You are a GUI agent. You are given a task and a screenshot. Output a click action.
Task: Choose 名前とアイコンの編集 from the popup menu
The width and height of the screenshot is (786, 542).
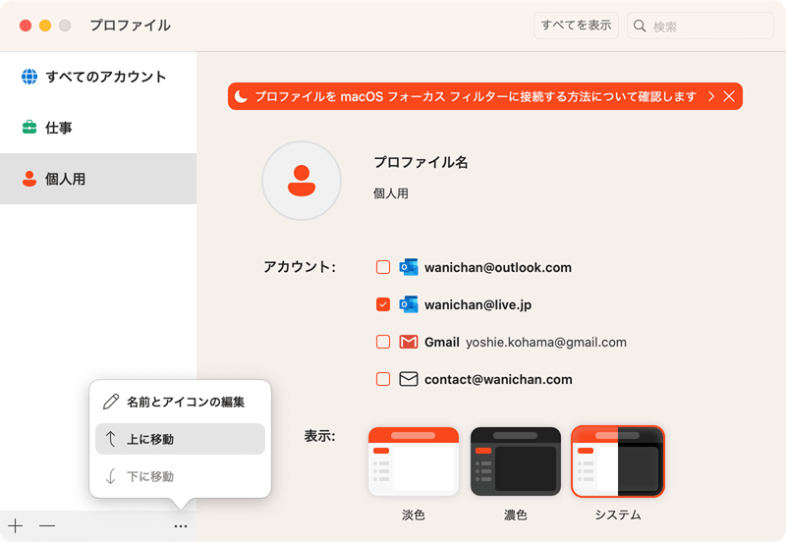[x=180, y=402]
